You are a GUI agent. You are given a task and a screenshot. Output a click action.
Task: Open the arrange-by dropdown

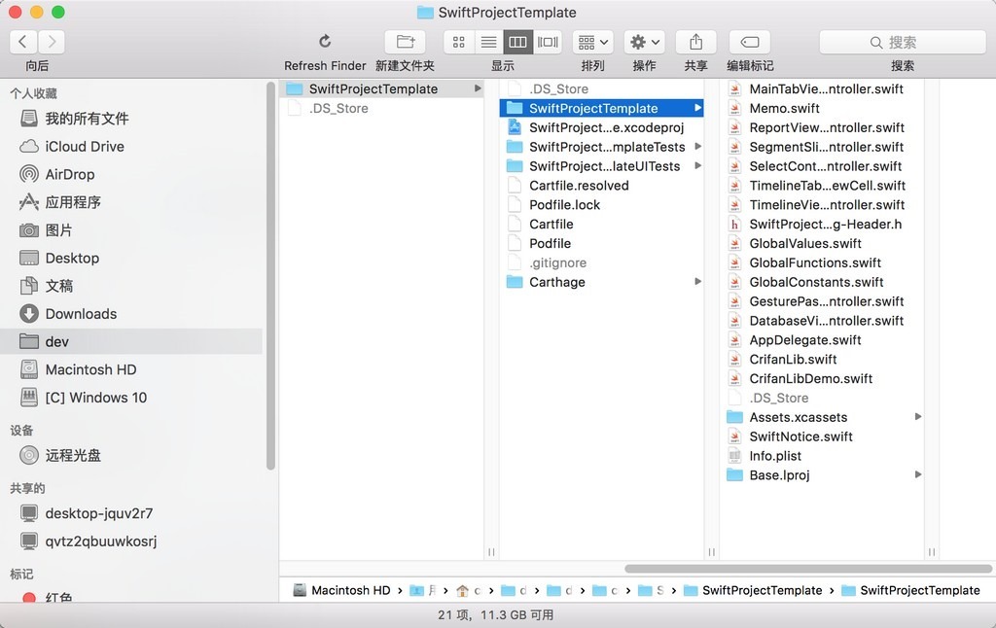click(x=593, y=42)
